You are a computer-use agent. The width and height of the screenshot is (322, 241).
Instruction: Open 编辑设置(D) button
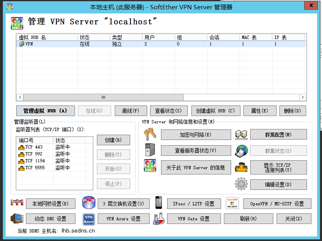[279, 185]
